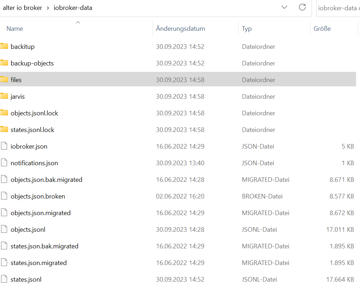The image size is (360, 288).
Task: Select the notifications.json file name
Action: [x=34, y=163]
